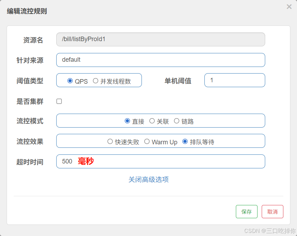Image resolution: width=297 pixels, height=236 pixels.
Task: Collapse advanced options via 关闭高级选项 link
Action: click(x=148, y=179)
